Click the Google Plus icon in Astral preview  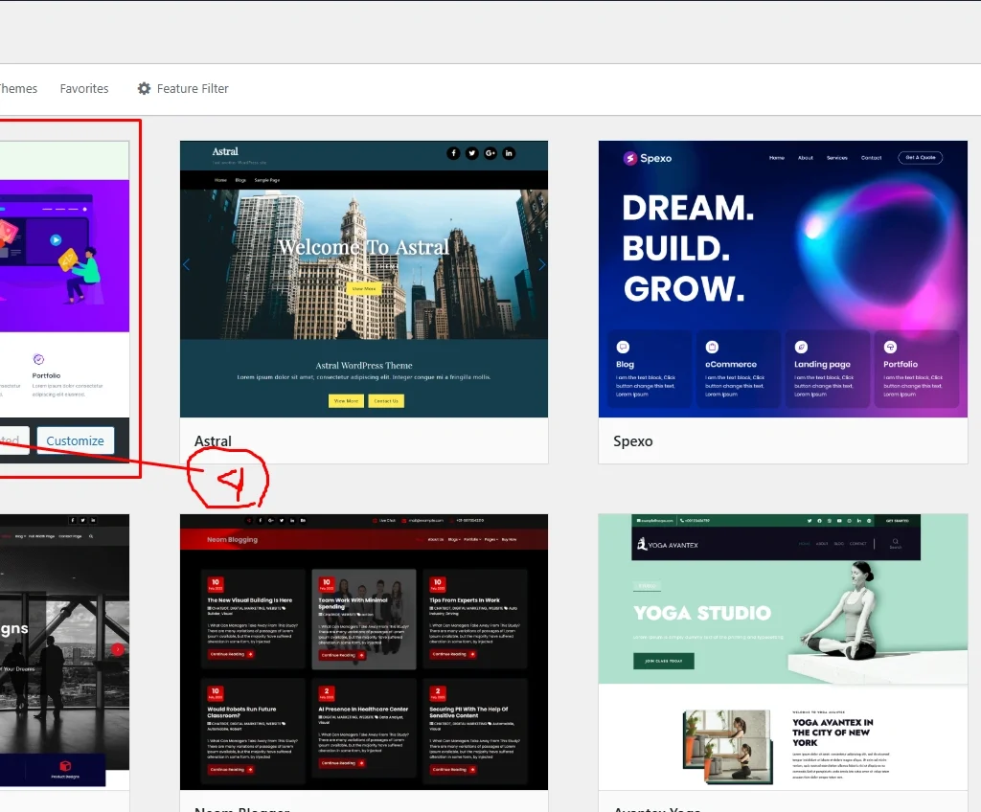click(x=490, y=153)
